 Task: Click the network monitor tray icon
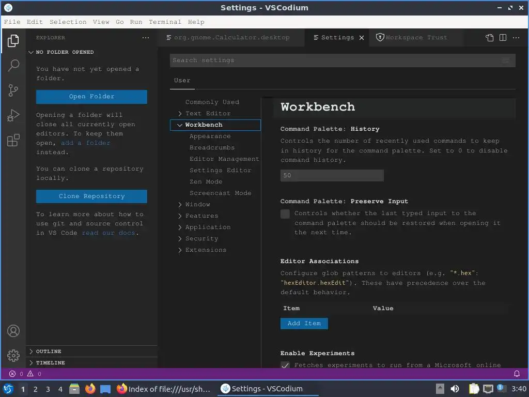488,389
